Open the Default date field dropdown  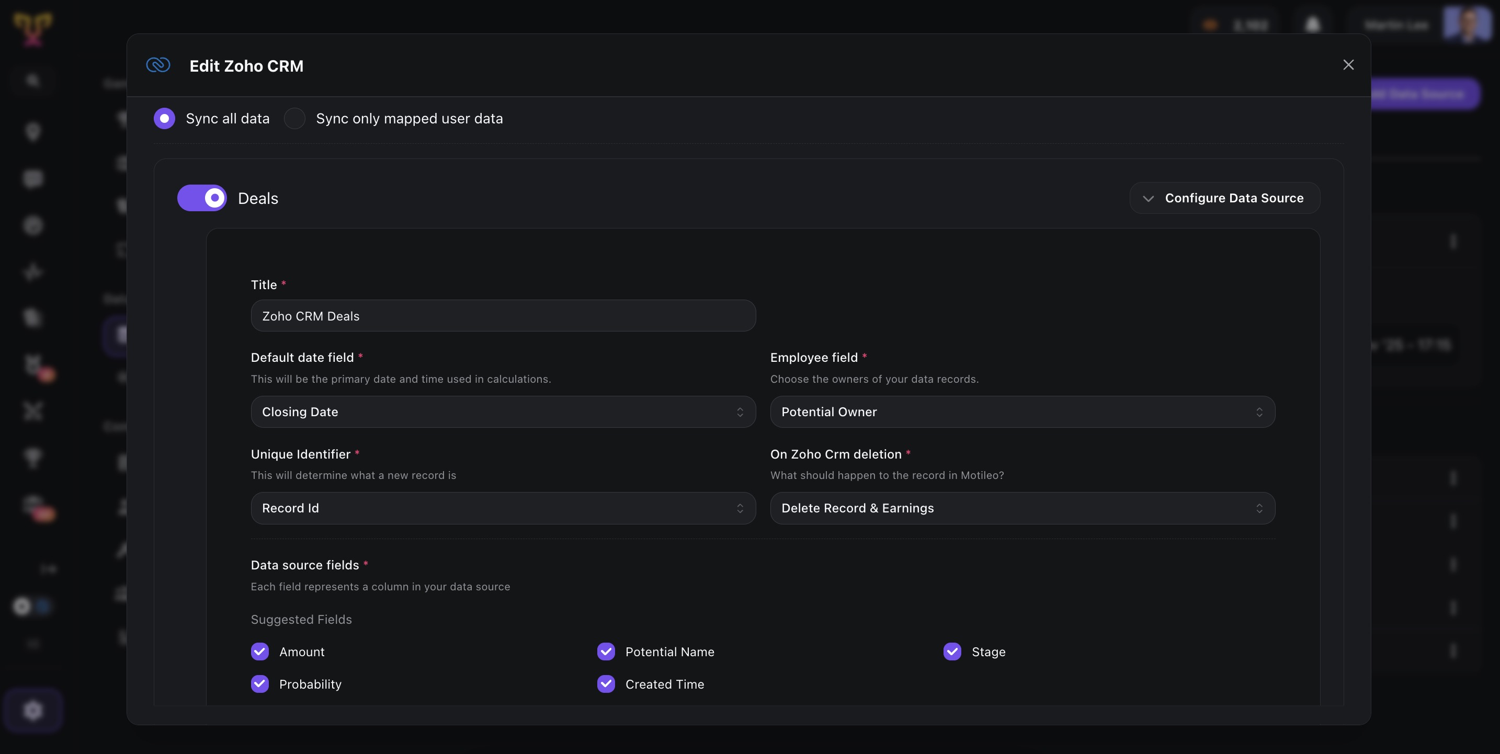[503, 412]
